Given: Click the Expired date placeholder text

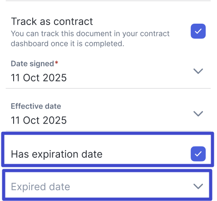Looking at the screenshot, I should click(x=40, y=186).
